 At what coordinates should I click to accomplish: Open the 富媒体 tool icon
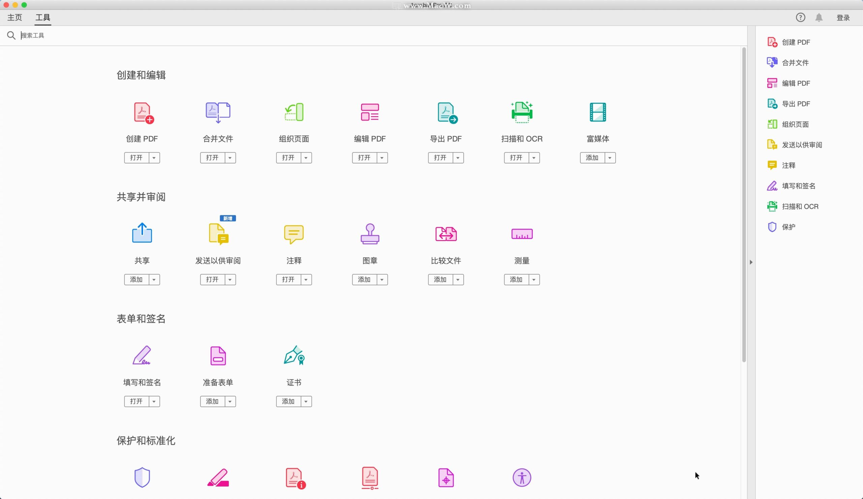598,112
